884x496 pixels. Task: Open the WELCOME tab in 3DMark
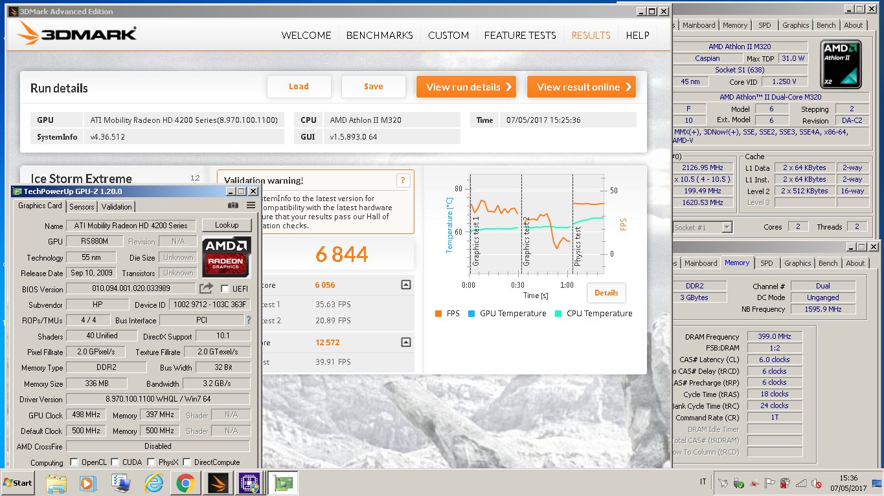tap(306, 36)
